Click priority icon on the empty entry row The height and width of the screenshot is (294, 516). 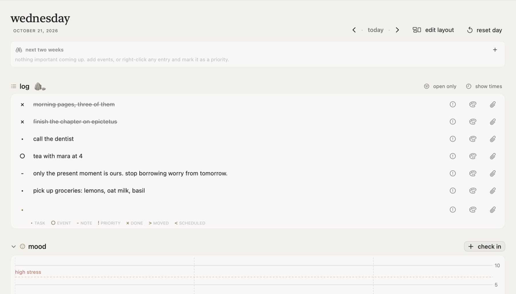453,210
